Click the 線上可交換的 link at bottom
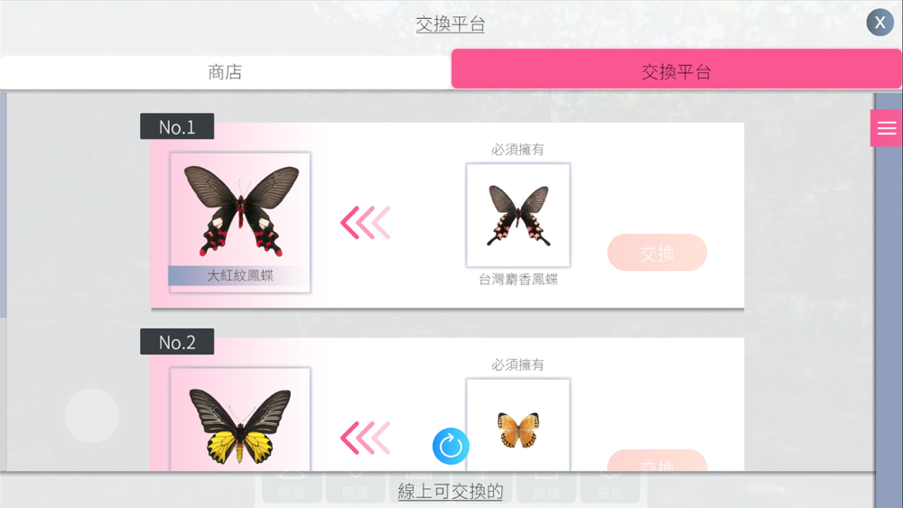Viewport: 903px width, 508px height. coord(451,491)
